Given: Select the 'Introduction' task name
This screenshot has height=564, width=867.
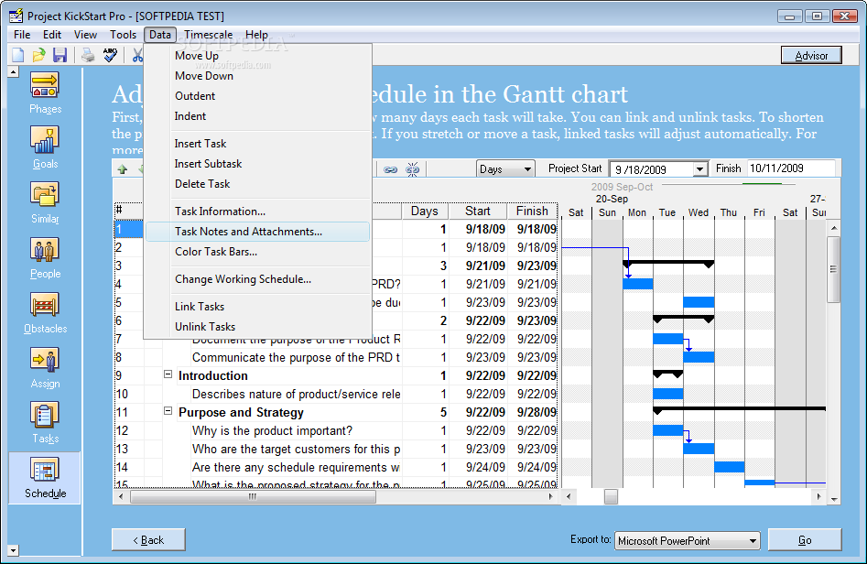Looking at the screenshot, I should coord(213,376).
